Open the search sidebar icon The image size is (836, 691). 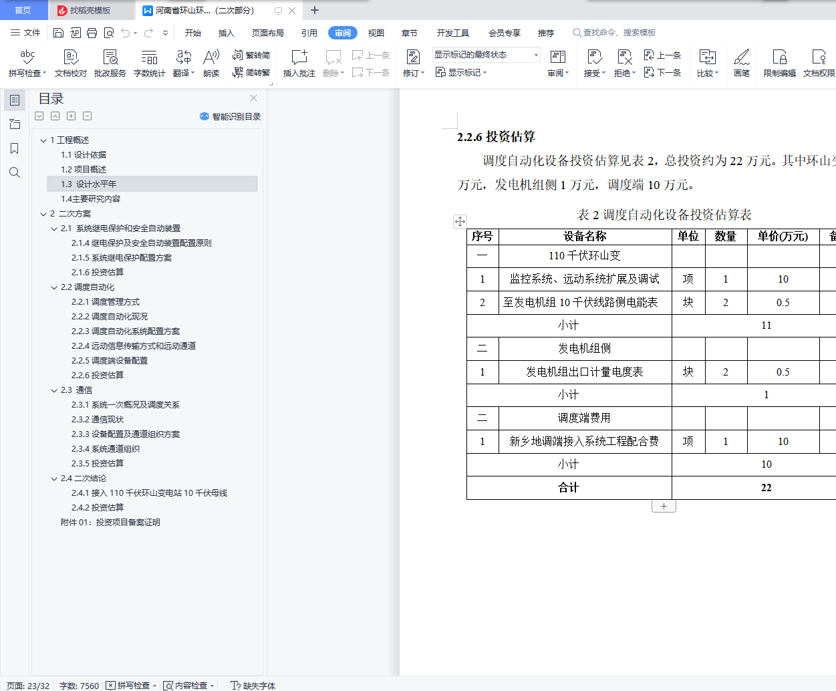[15, 172]
